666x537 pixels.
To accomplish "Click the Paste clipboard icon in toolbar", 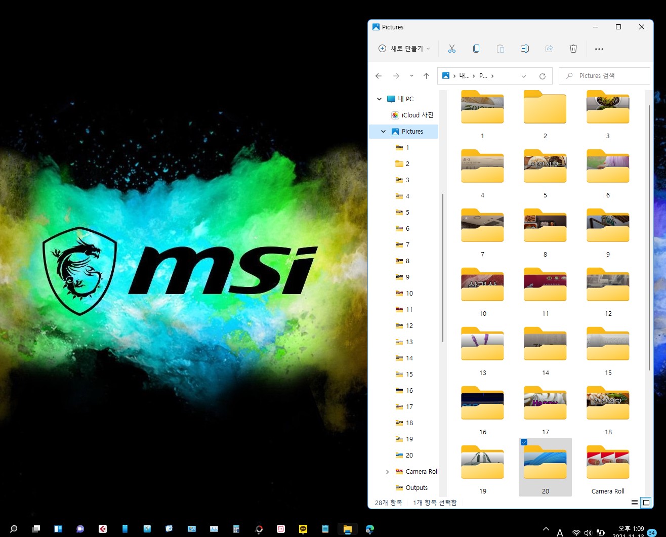I will tap(500, 49).
